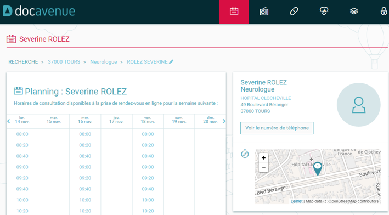Click the padlock account icon in header

pos(384,11)
